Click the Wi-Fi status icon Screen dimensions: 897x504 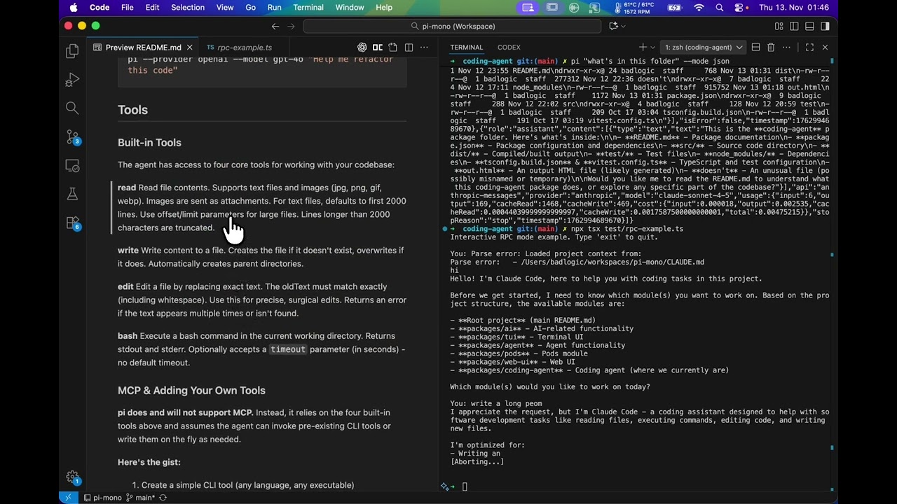click(x=699, y=8)
